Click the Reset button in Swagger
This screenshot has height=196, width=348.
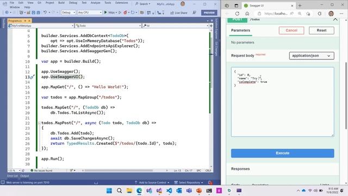pos(321,30)
